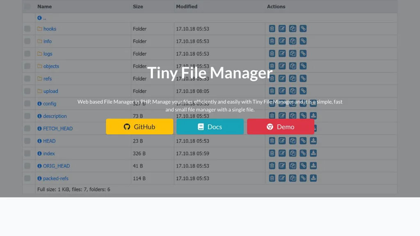420x236 pixels.
Task: Open the index file link
Action: pyautogui.click(x=49, y=153)
